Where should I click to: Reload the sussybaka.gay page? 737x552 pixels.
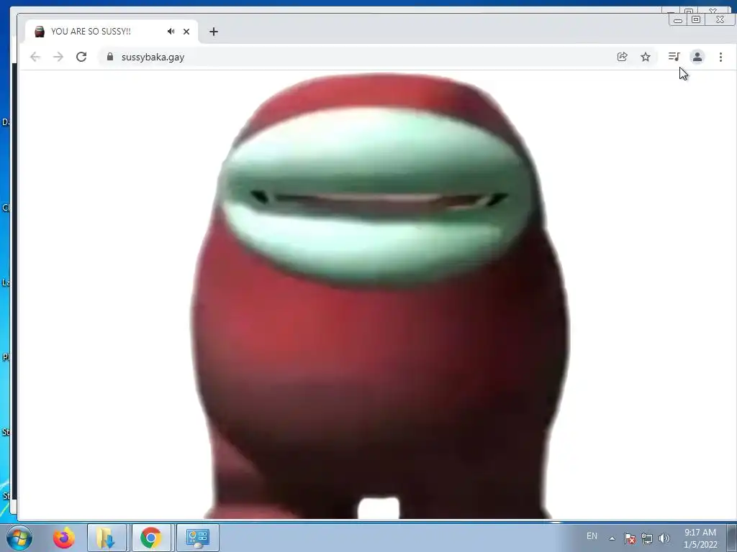(x=81, y=57)
